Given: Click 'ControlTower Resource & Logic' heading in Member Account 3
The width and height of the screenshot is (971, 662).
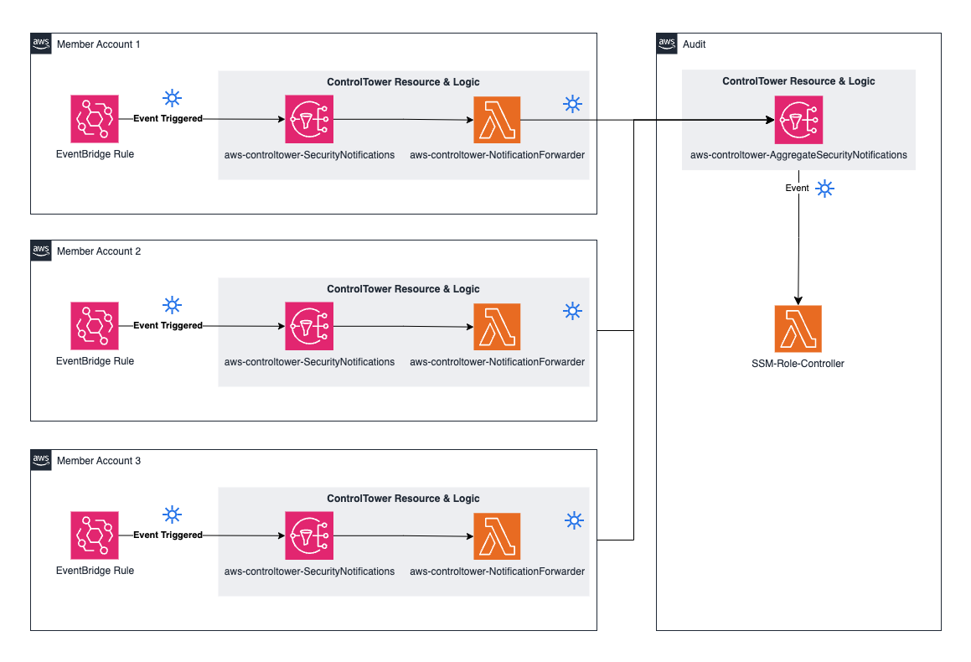Looking at the screenshot, I should pos(403,498).
